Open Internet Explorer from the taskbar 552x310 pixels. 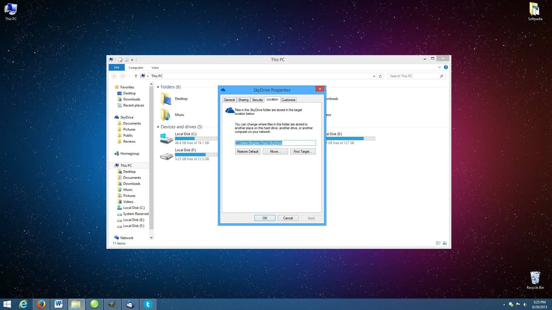[23, 304]
